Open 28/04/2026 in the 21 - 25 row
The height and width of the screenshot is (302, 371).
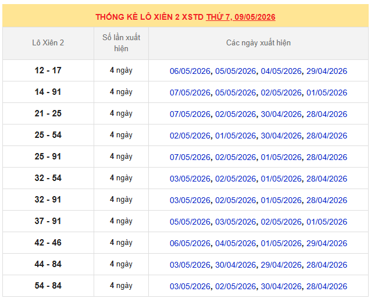[x=327, y=114]
